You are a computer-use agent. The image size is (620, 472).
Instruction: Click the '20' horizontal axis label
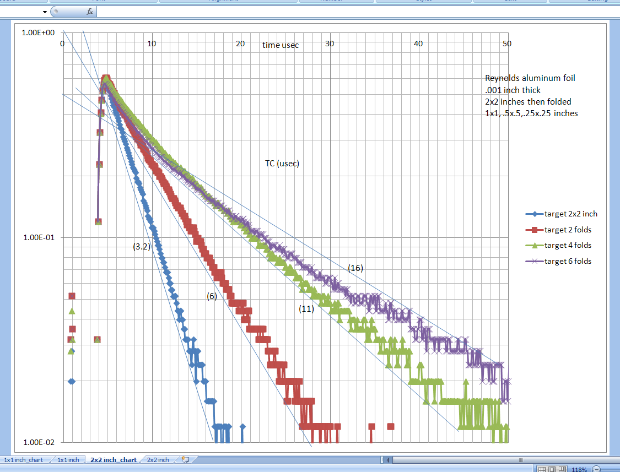240,44
